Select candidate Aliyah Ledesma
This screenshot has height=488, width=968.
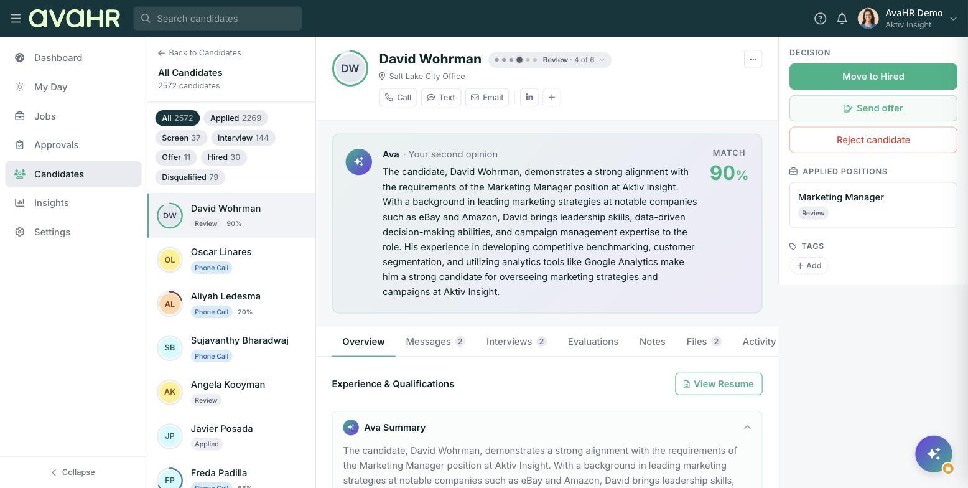[231, 304]
